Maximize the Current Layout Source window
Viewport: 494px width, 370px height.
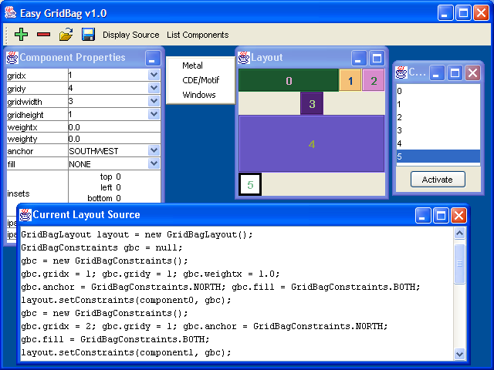pyautogui.click(x=441, y=215)
